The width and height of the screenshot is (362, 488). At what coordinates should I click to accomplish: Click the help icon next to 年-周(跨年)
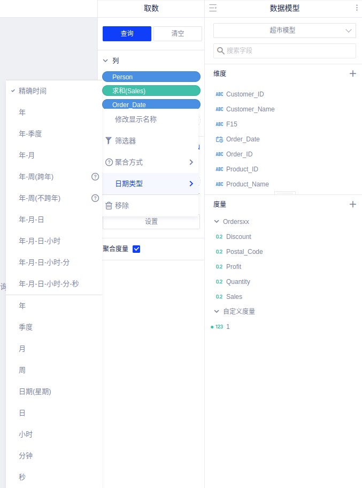(x=95, y=176)
